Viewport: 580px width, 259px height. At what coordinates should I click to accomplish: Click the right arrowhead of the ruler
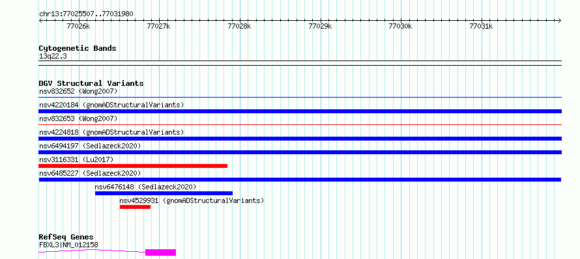(x=560, y=20)
